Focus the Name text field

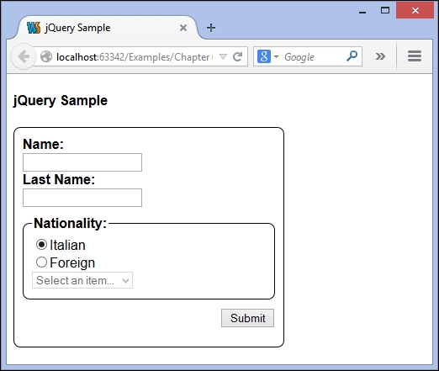pyautogui.click(x=82, y=162)
